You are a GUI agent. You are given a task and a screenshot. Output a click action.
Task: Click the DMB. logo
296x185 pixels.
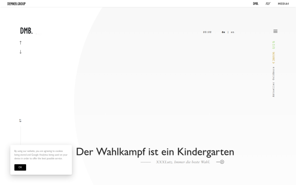(27, 31)
